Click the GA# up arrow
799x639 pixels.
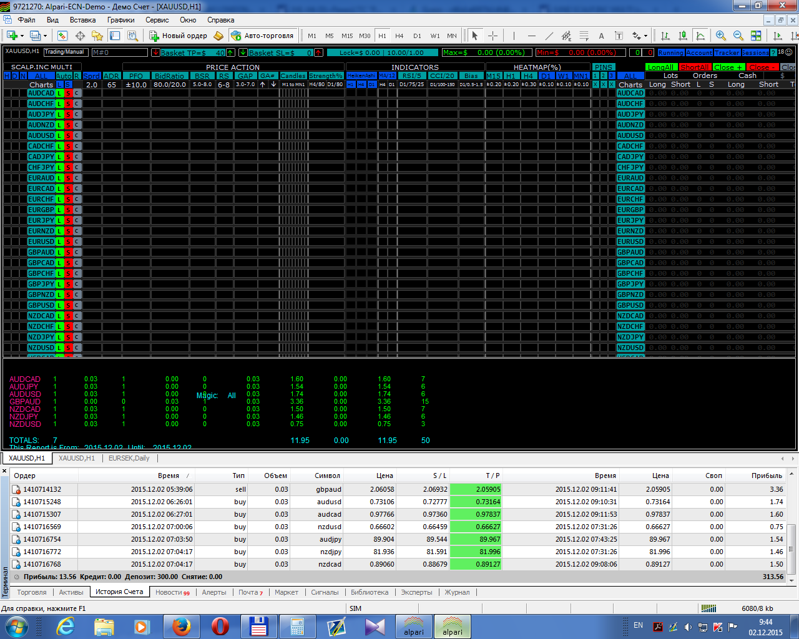coord(263,84)
